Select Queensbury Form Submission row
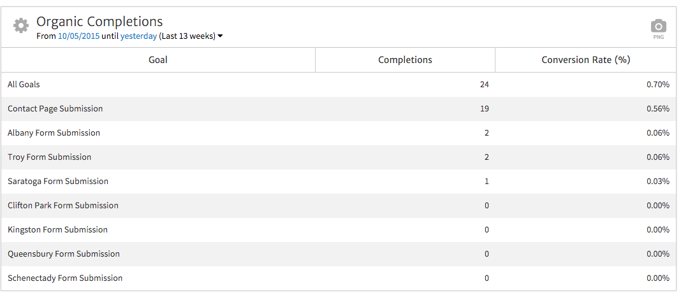This screenshot has height=293, width=681. (64, 254)
